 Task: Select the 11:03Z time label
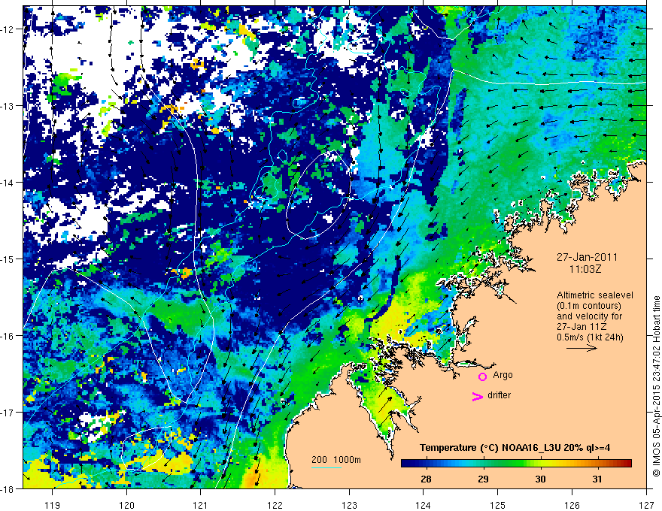[585, 269]
